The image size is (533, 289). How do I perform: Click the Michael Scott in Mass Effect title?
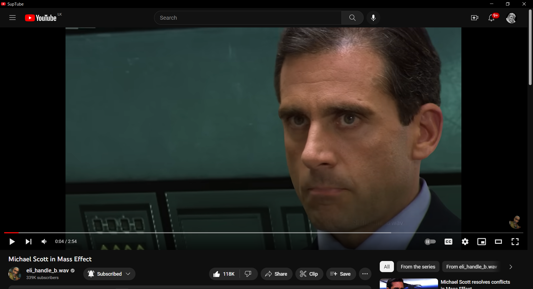(50, 259)
